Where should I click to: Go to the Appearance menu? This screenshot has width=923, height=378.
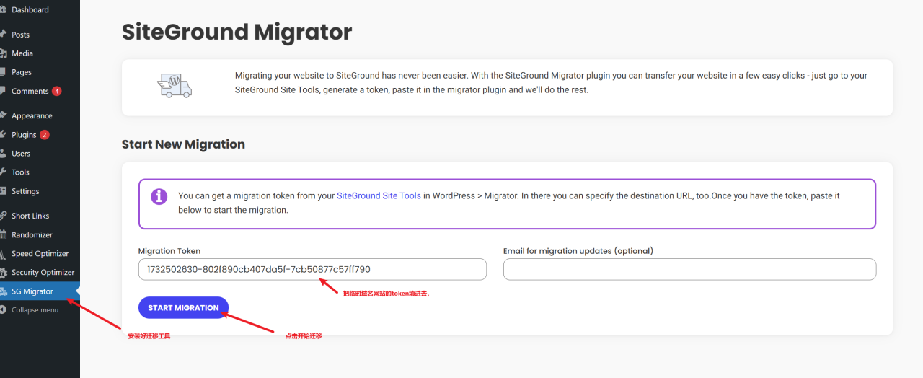[32, 116]
